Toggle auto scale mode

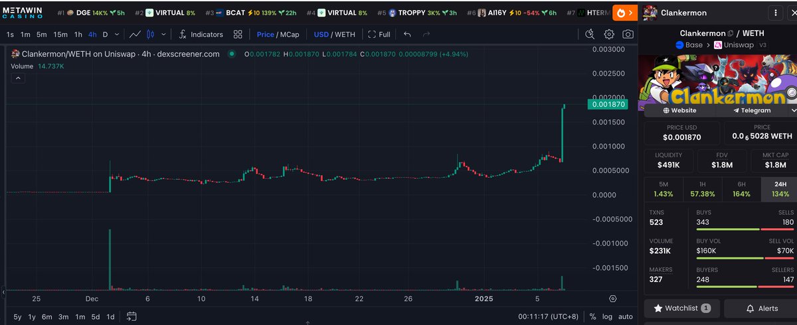click(x=625, y=316)
